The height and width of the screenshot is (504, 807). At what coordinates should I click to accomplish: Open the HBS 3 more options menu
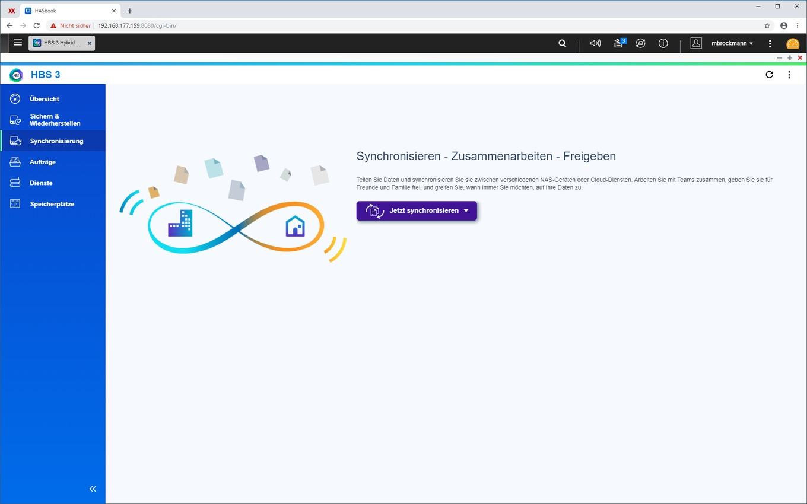[x=789, y=75]
